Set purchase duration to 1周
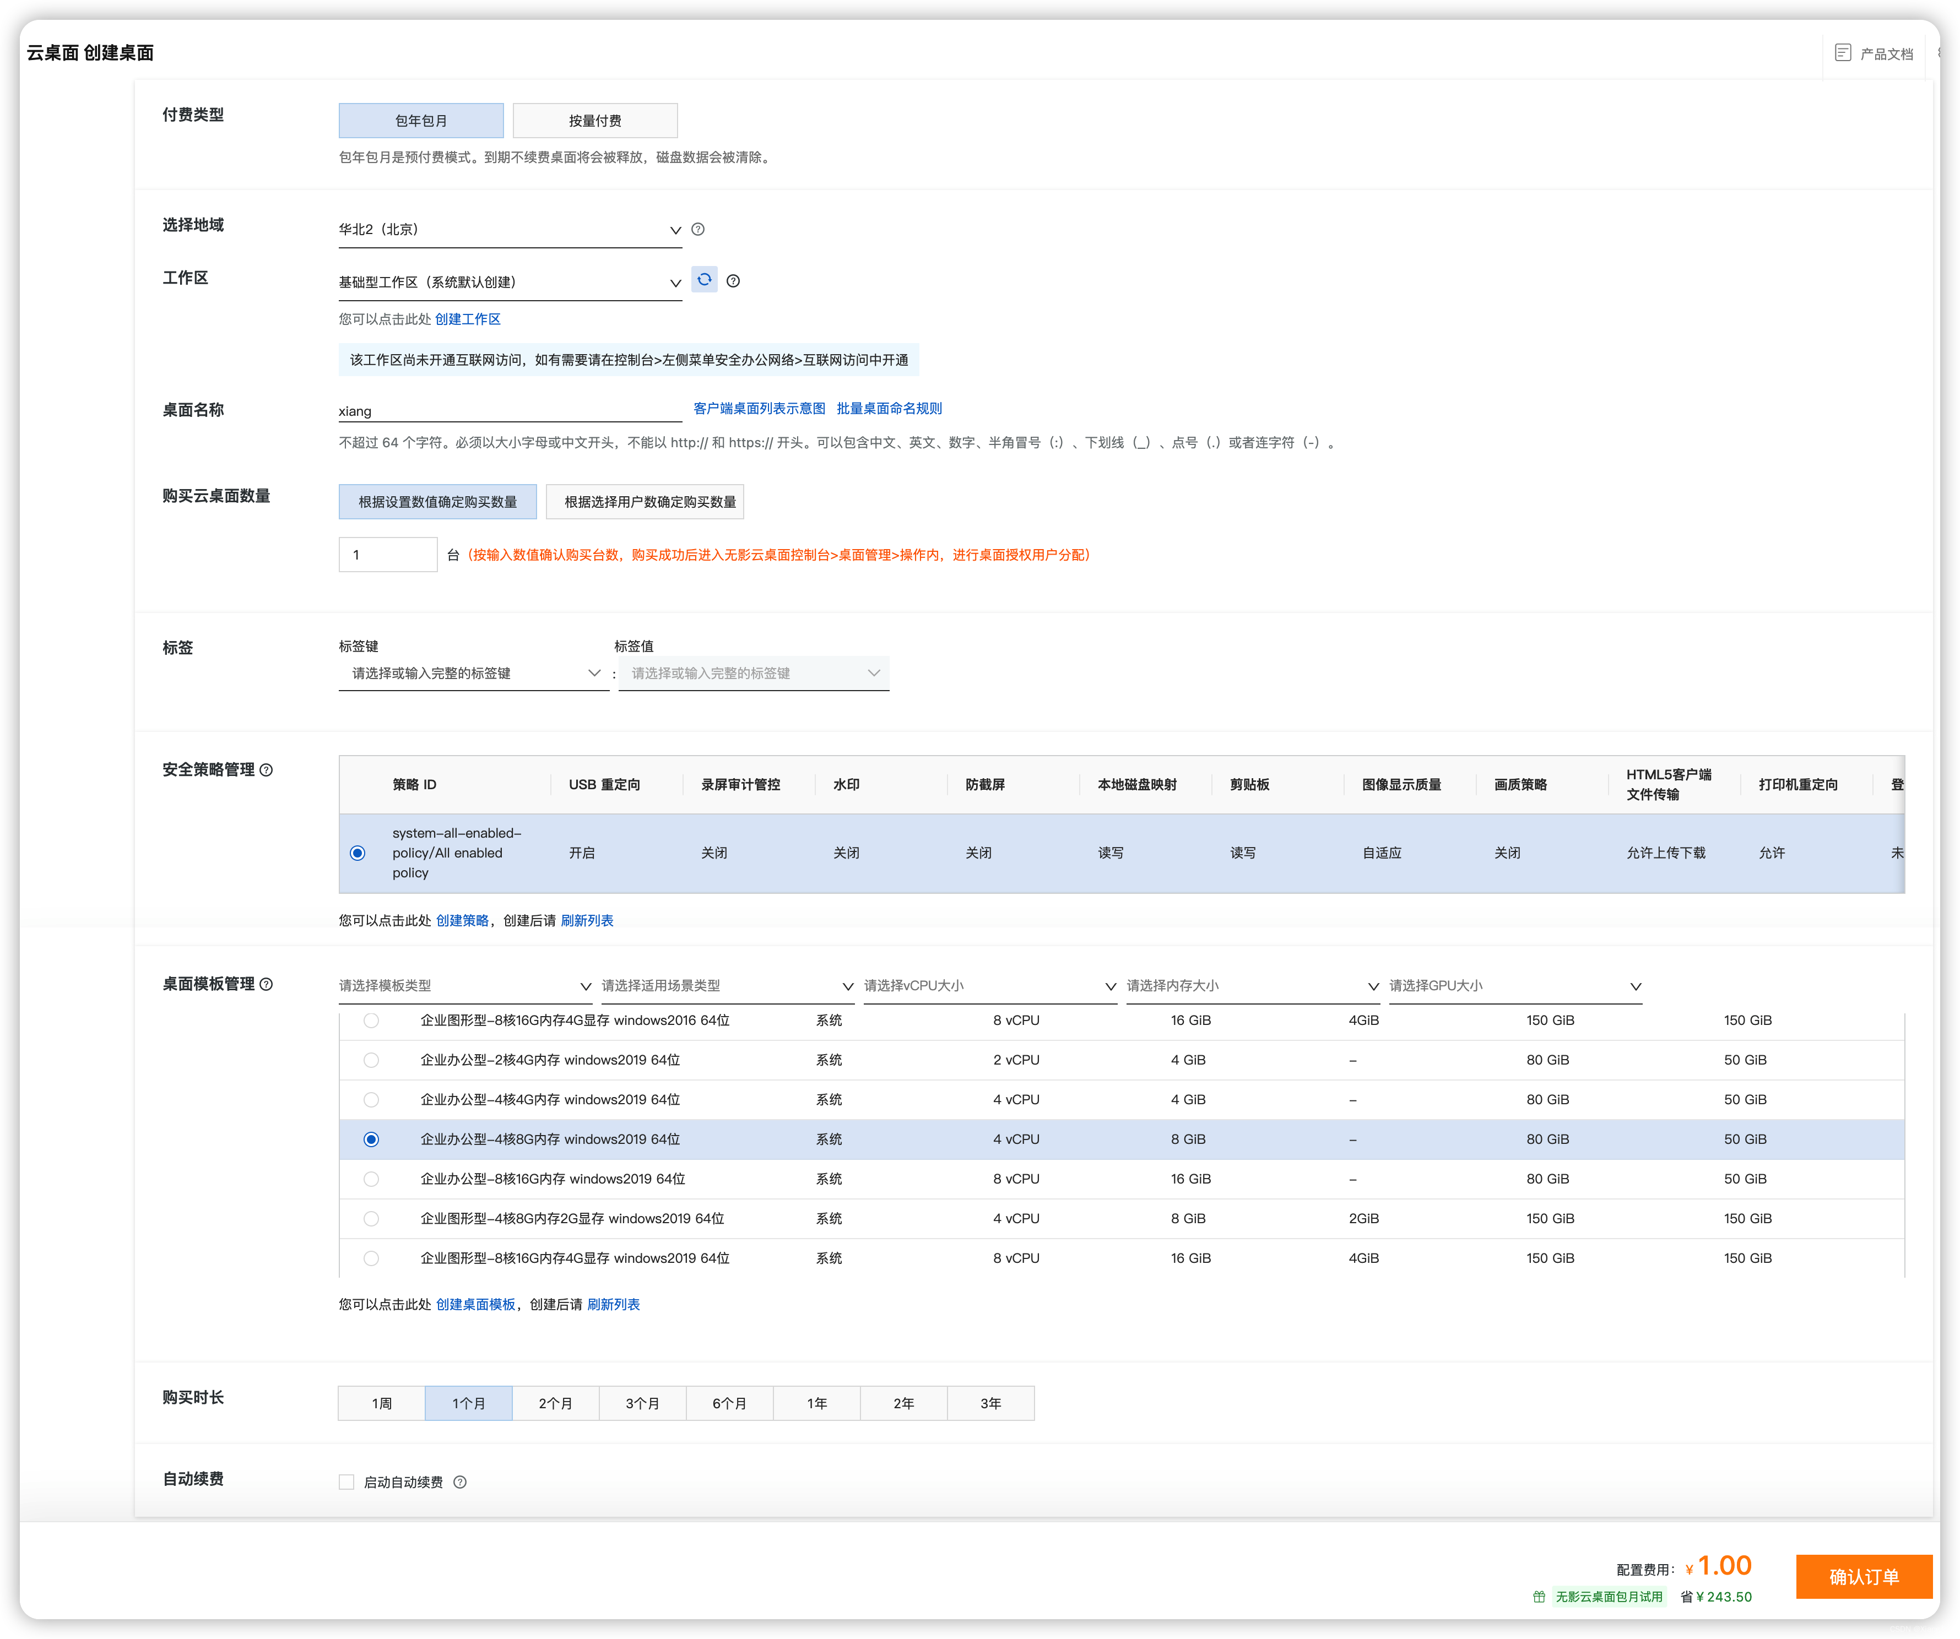 pos(382,1404)
